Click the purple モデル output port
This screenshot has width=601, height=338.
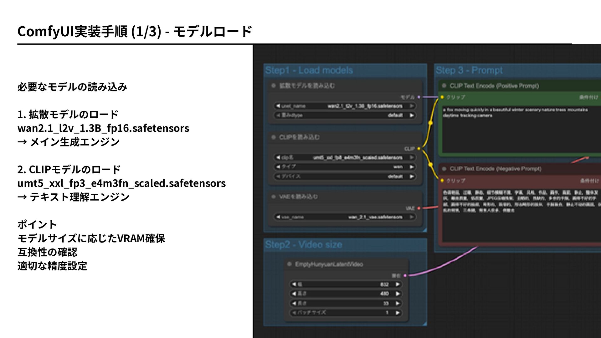(419, 97)
